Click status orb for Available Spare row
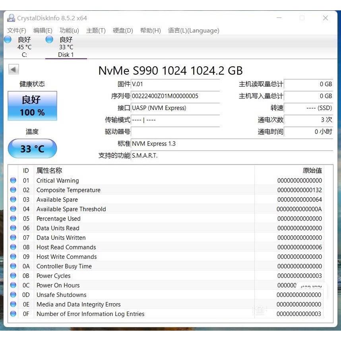The image size is (341, 341). point(13,200)
